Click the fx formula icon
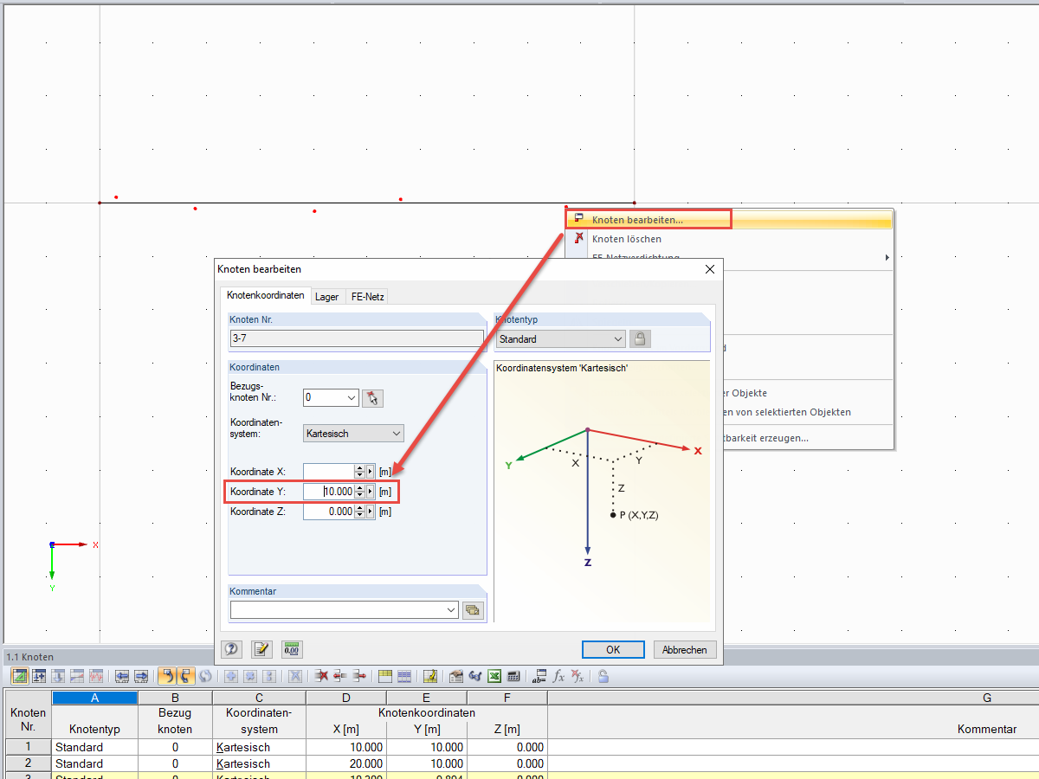The width and height of the screenshot is (1039, 779). [x=559, y=676]
